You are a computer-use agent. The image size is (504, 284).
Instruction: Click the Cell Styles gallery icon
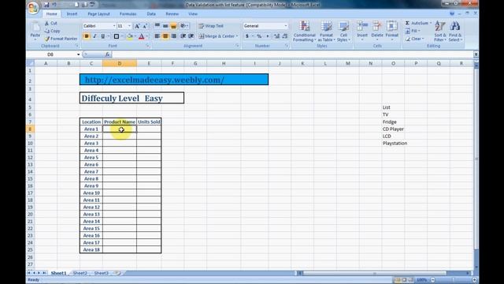[x=343, y=27]
